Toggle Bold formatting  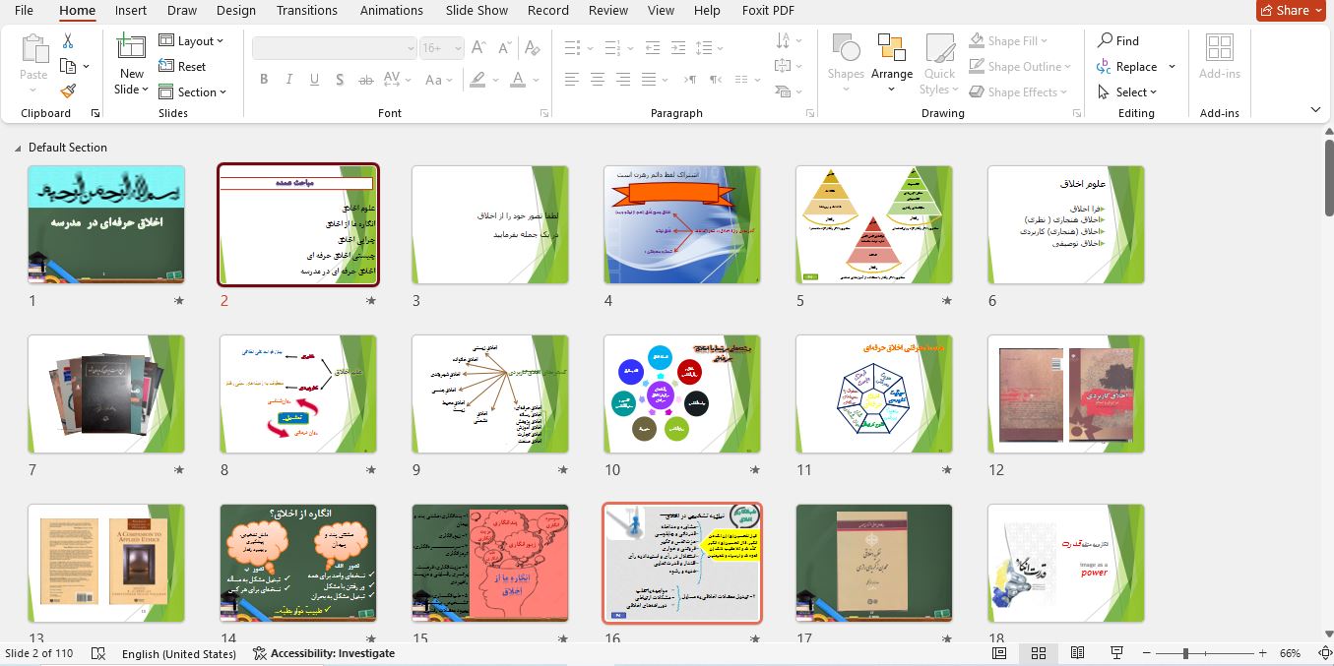tap(264, 80)
